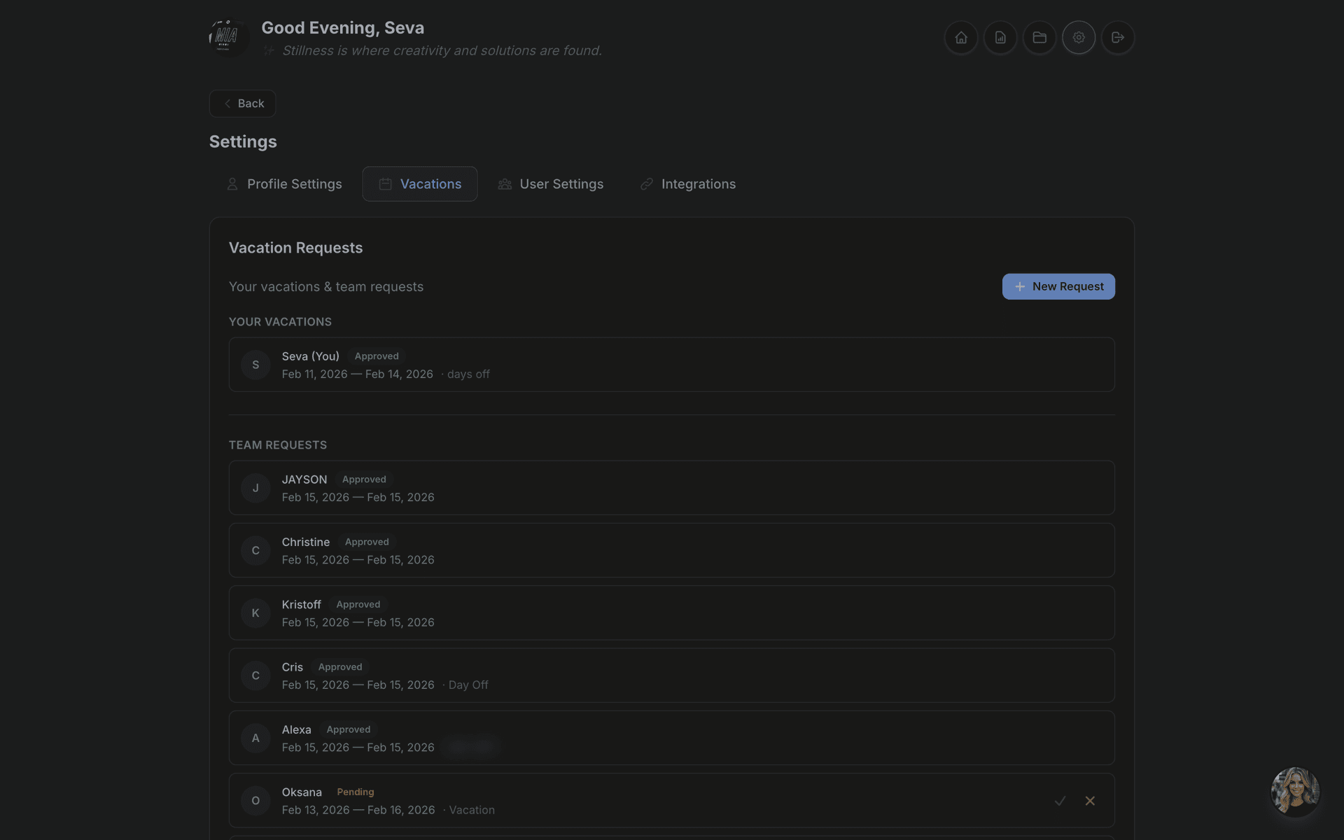1344x840 pixels.
Task: Reject Oksana's pending request X icon
Action: click(1090, 801)
